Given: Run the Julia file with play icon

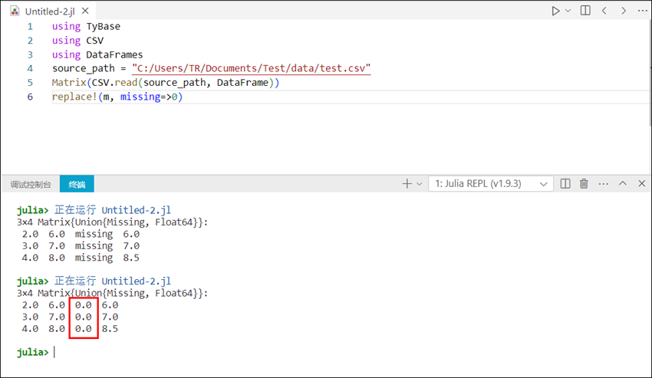Looking at the screenshot, I should (555, 11).
